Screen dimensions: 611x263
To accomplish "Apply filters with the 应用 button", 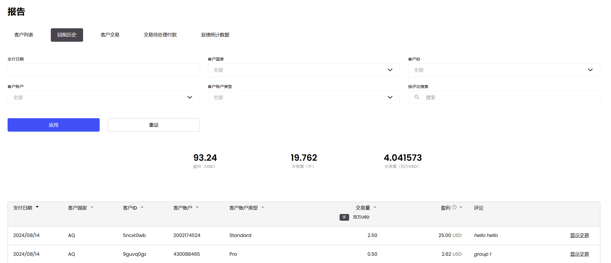I will pyautogui.click(x=54, y=125).
